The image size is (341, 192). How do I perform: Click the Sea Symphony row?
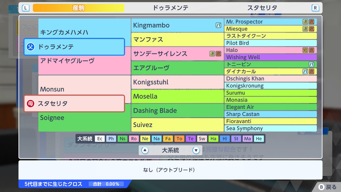[x=270, y=128]
